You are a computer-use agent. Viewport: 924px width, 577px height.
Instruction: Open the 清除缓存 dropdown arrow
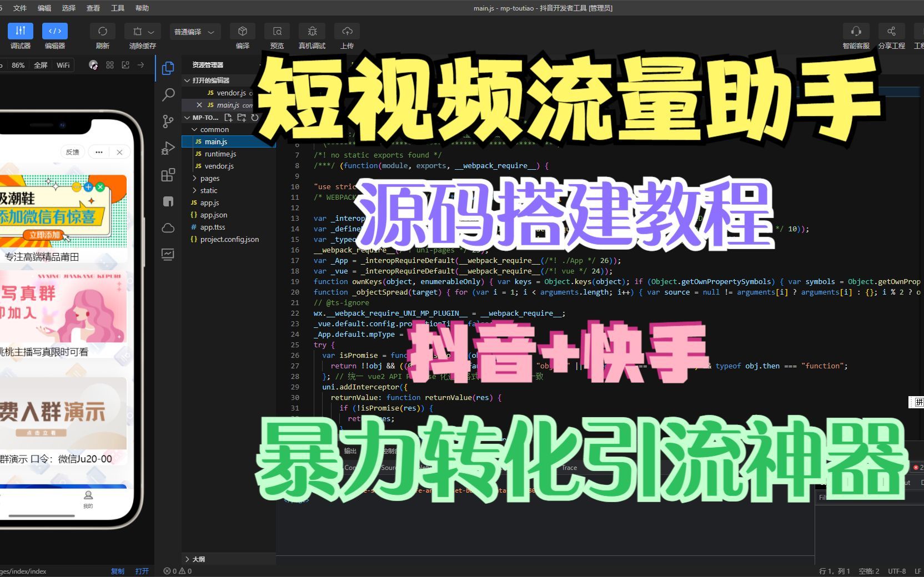151,32
